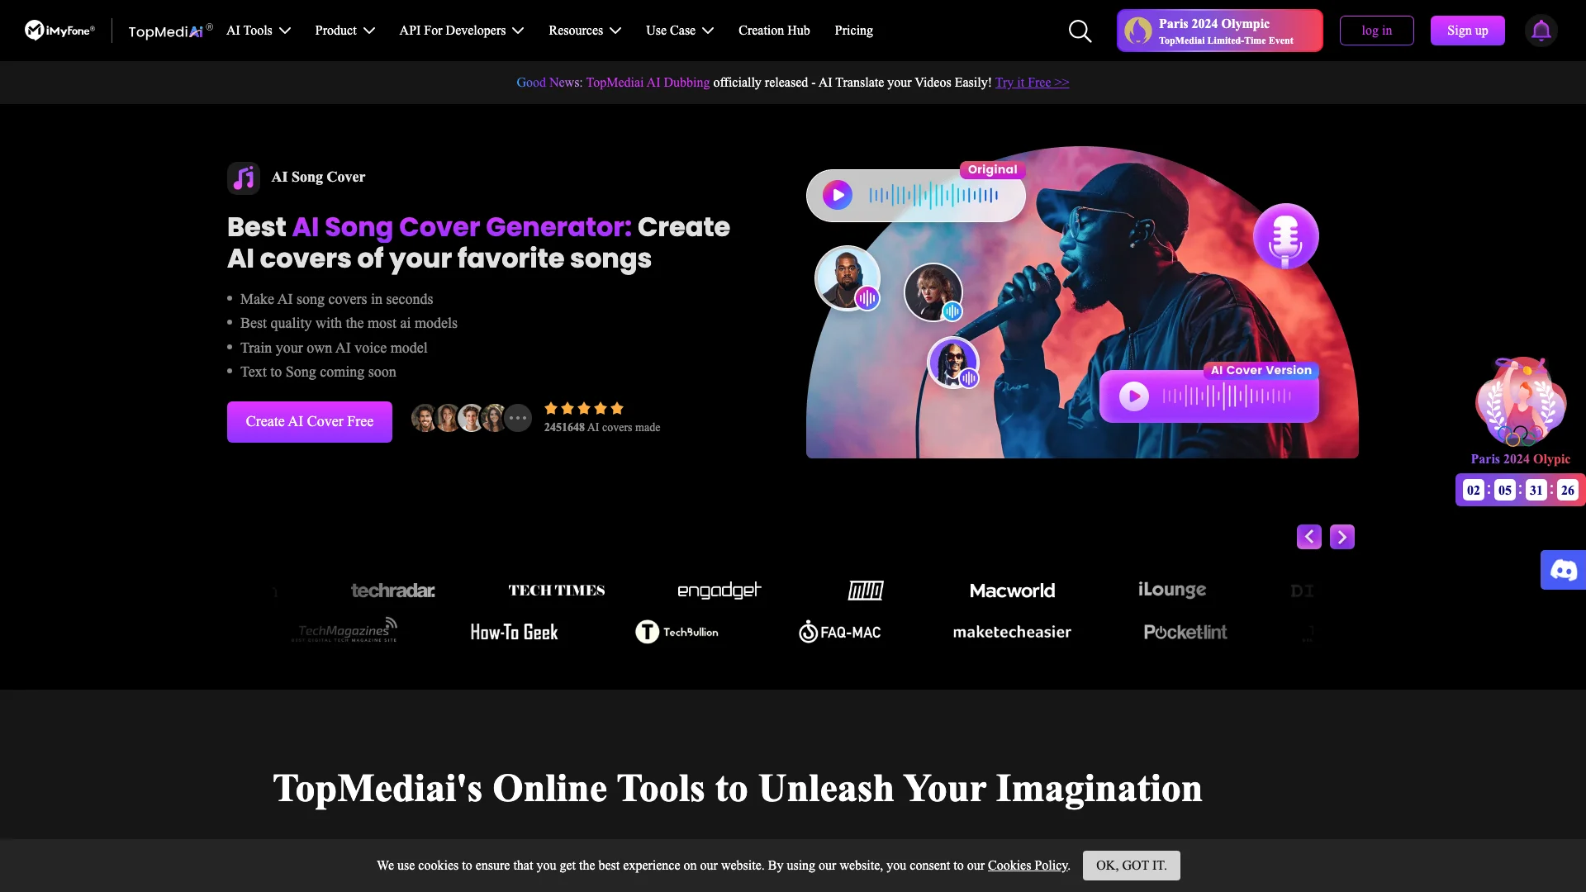Click Try it Free link in announcement bar

(x=1032, y=82)
